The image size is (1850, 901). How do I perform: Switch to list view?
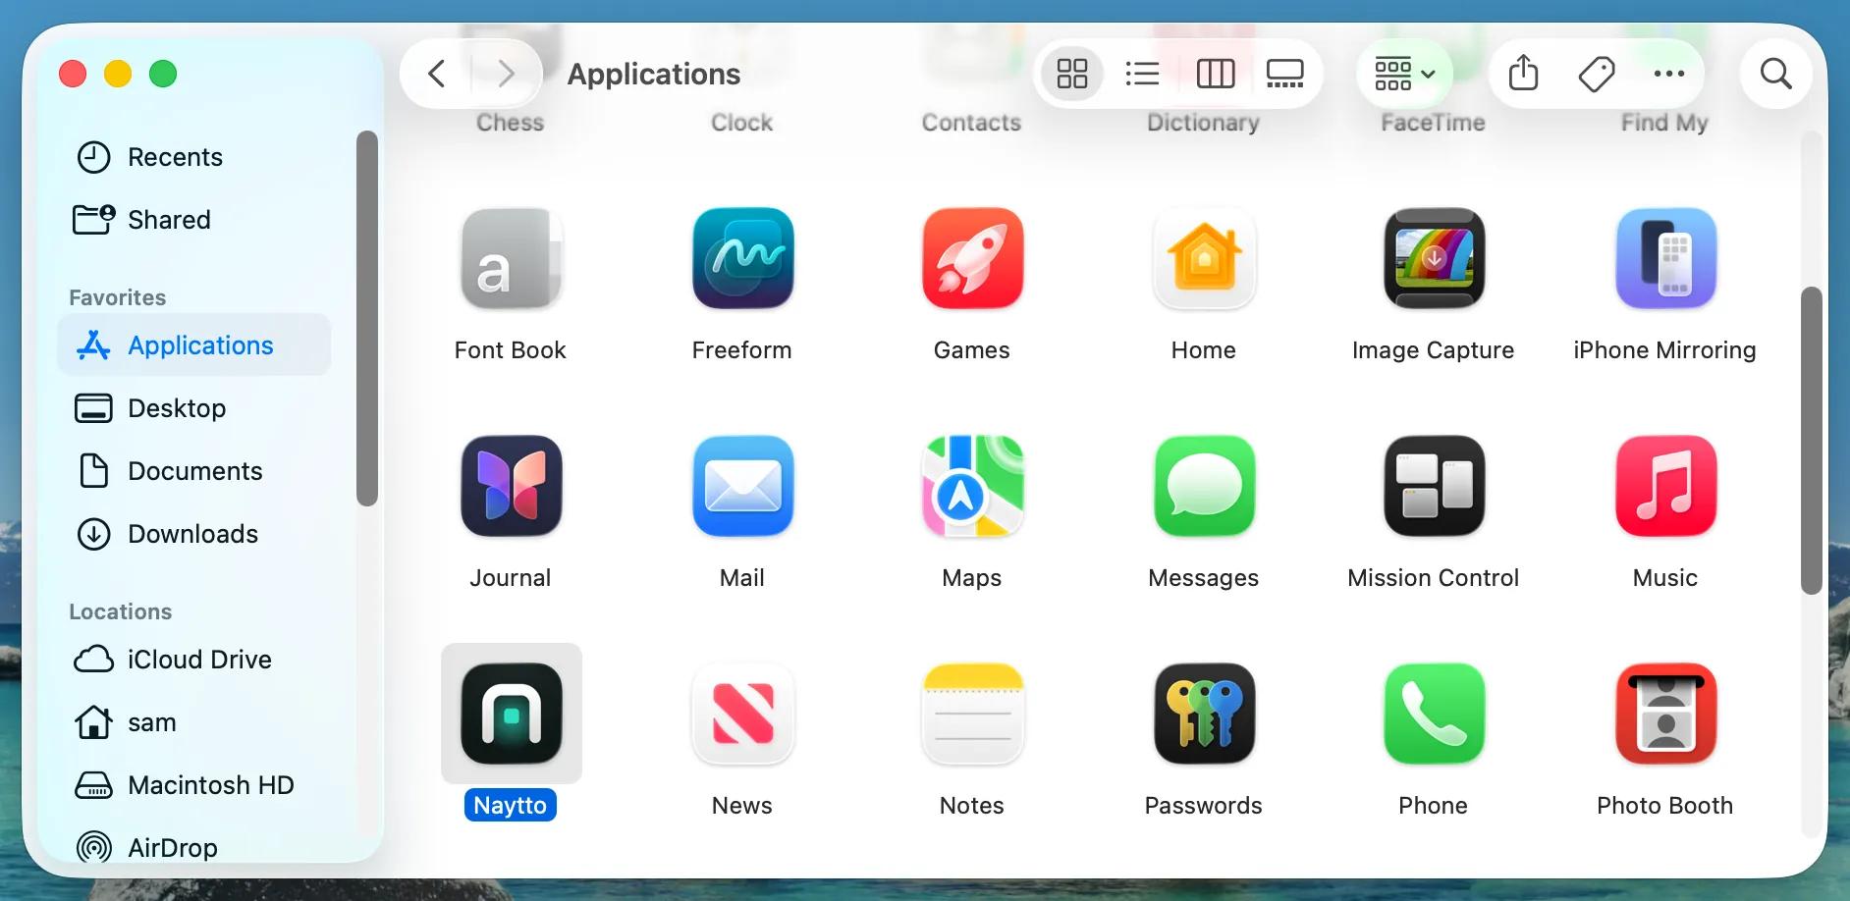pyautogui.click(x=1142, y=74)
